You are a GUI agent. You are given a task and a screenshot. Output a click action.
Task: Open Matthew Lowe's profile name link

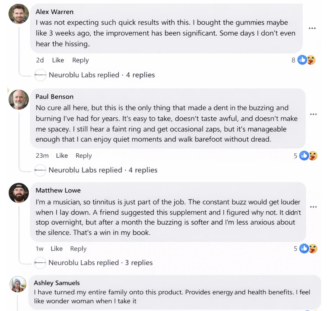[x=58, y=190]
